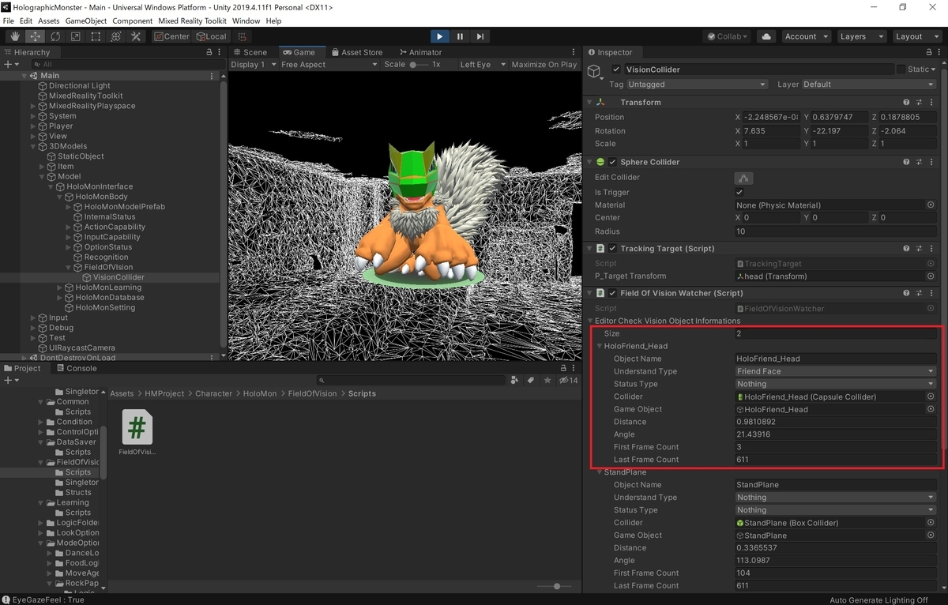The image size is (948, 605).
Task: Switch to the Console tab
Action: pyautogui.click(x=76, y=368)
